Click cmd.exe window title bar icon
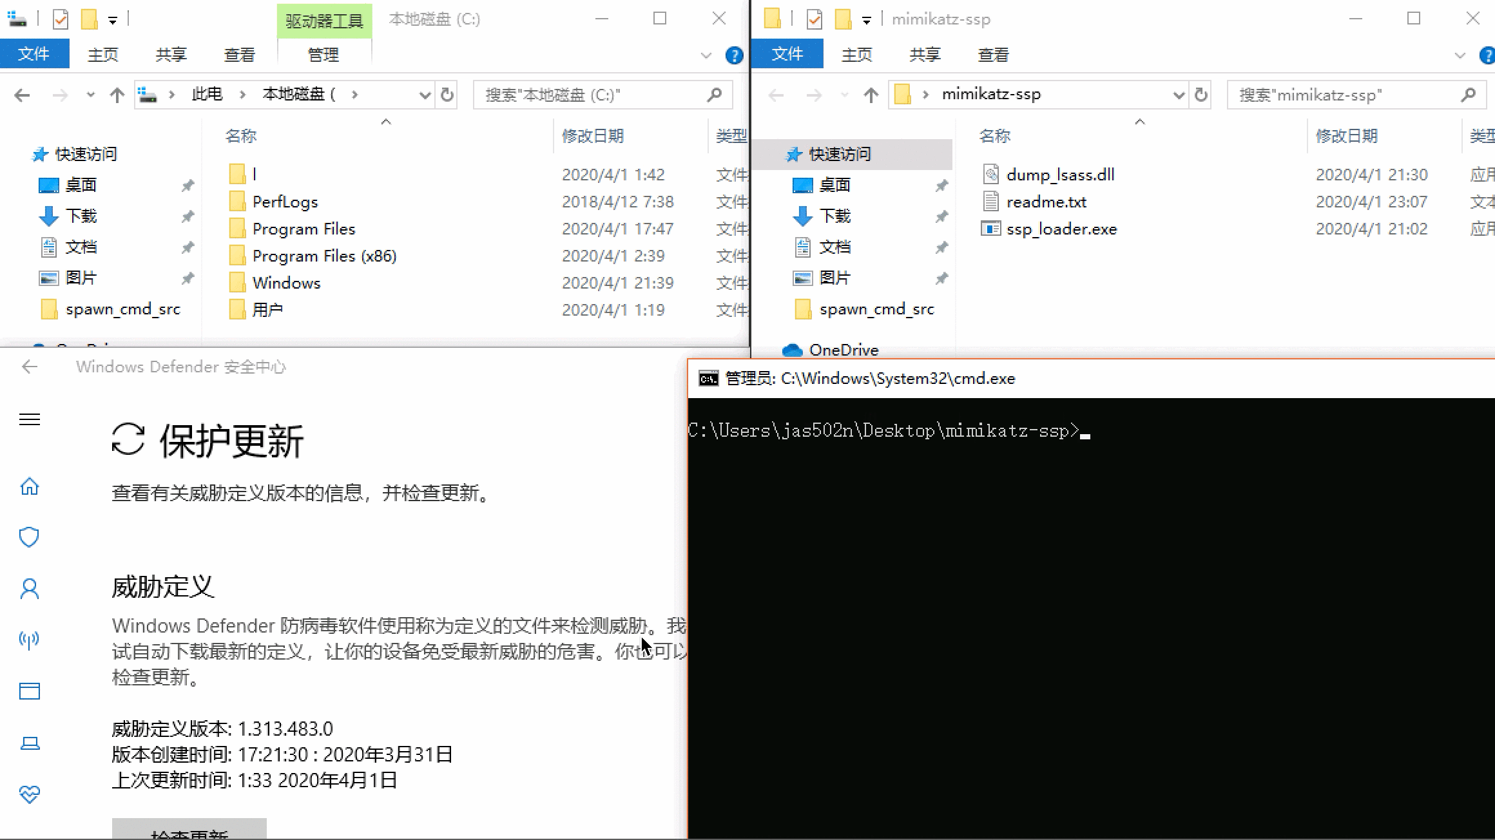Image resolution: width=1495 pixels, height=840 pixels. 709,379
